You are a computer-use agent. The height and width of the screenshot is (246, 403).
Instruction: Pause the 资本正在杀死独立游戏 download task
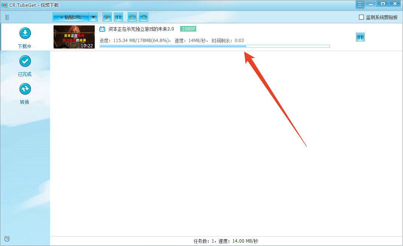tap(360, 37)
